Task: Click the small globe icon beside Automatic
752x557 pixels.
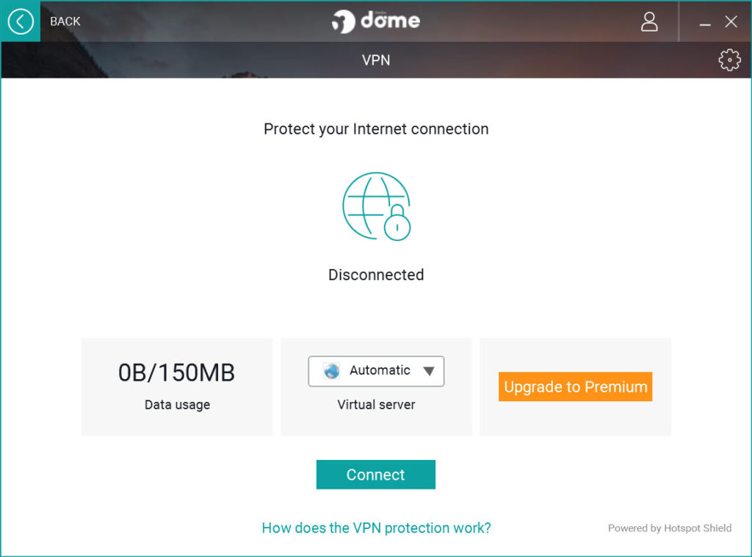Action: [x=331, y=371]
